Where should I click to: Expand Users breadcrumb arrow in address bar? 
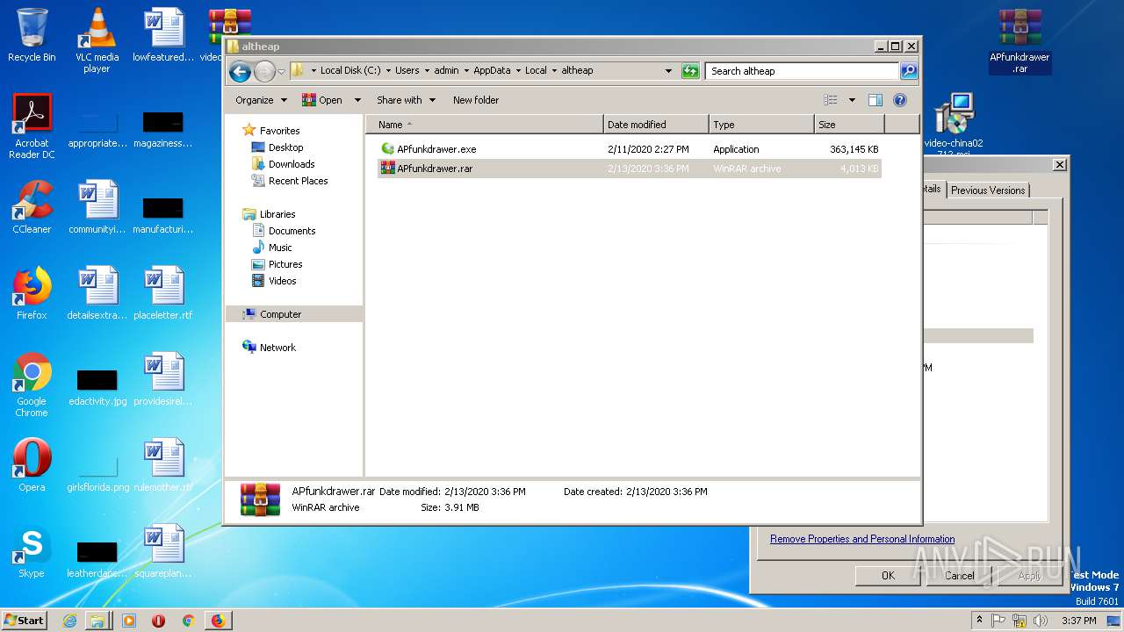426,71
